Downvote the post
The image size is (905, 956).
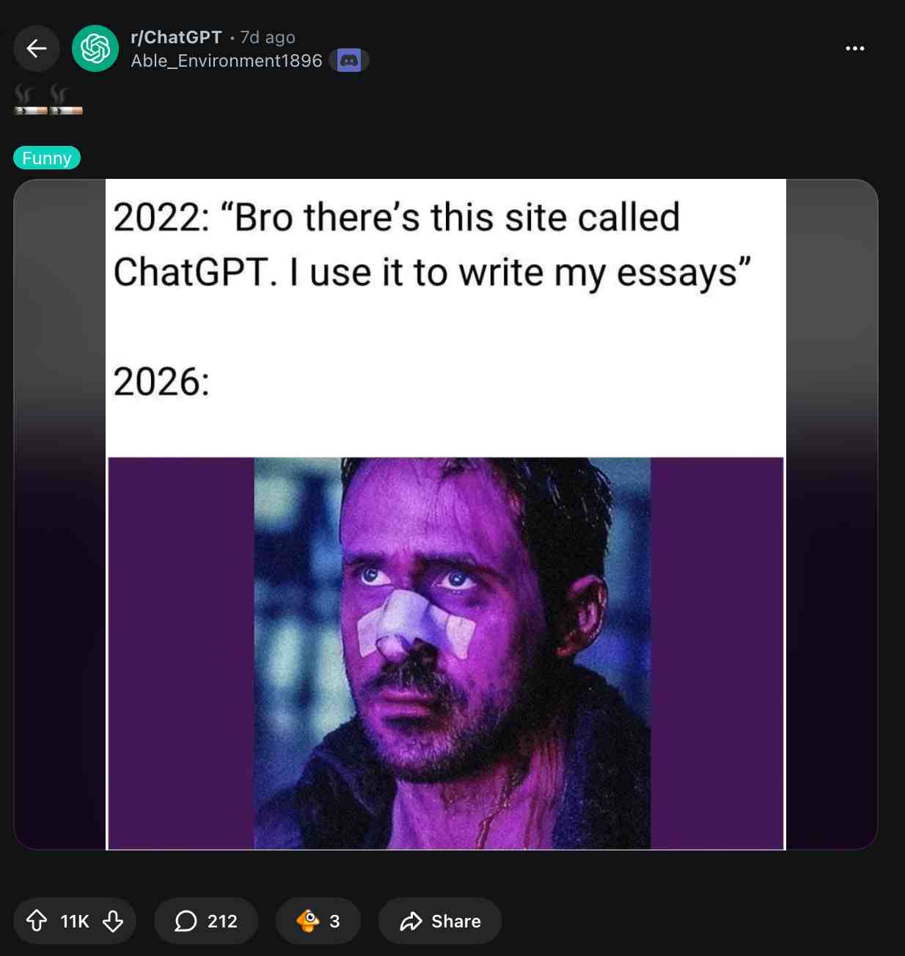(x=113, y=921)
